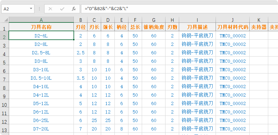Click the Cancel (X) formula bar icon
The height and width of the screenshot is (135, 278).
pos(50,9)
